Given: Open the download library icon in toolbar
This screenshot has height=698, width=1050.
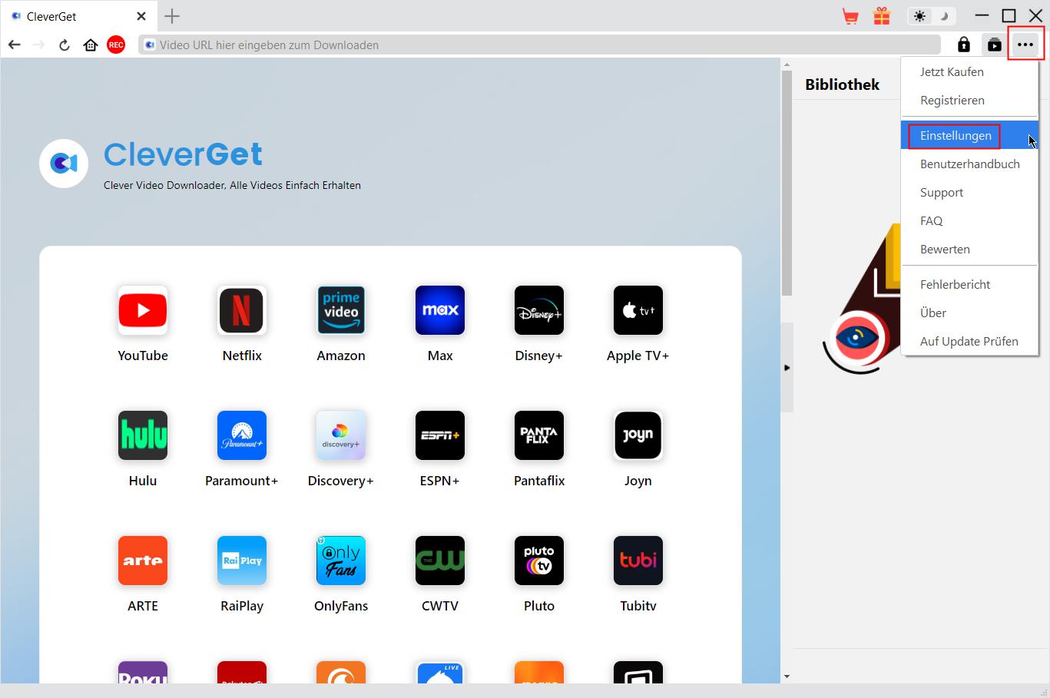Looking at the screenshot, I should [995, 45].
